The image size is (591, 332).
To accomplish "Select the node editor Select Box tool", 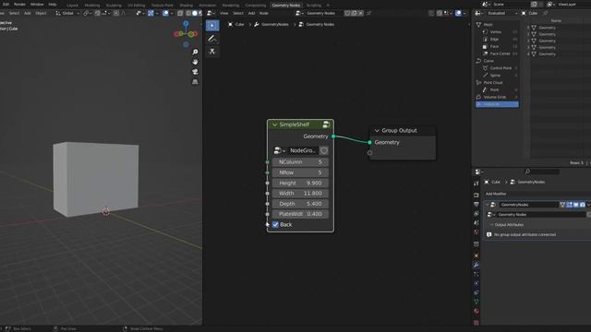I will (x=212, y=25).
